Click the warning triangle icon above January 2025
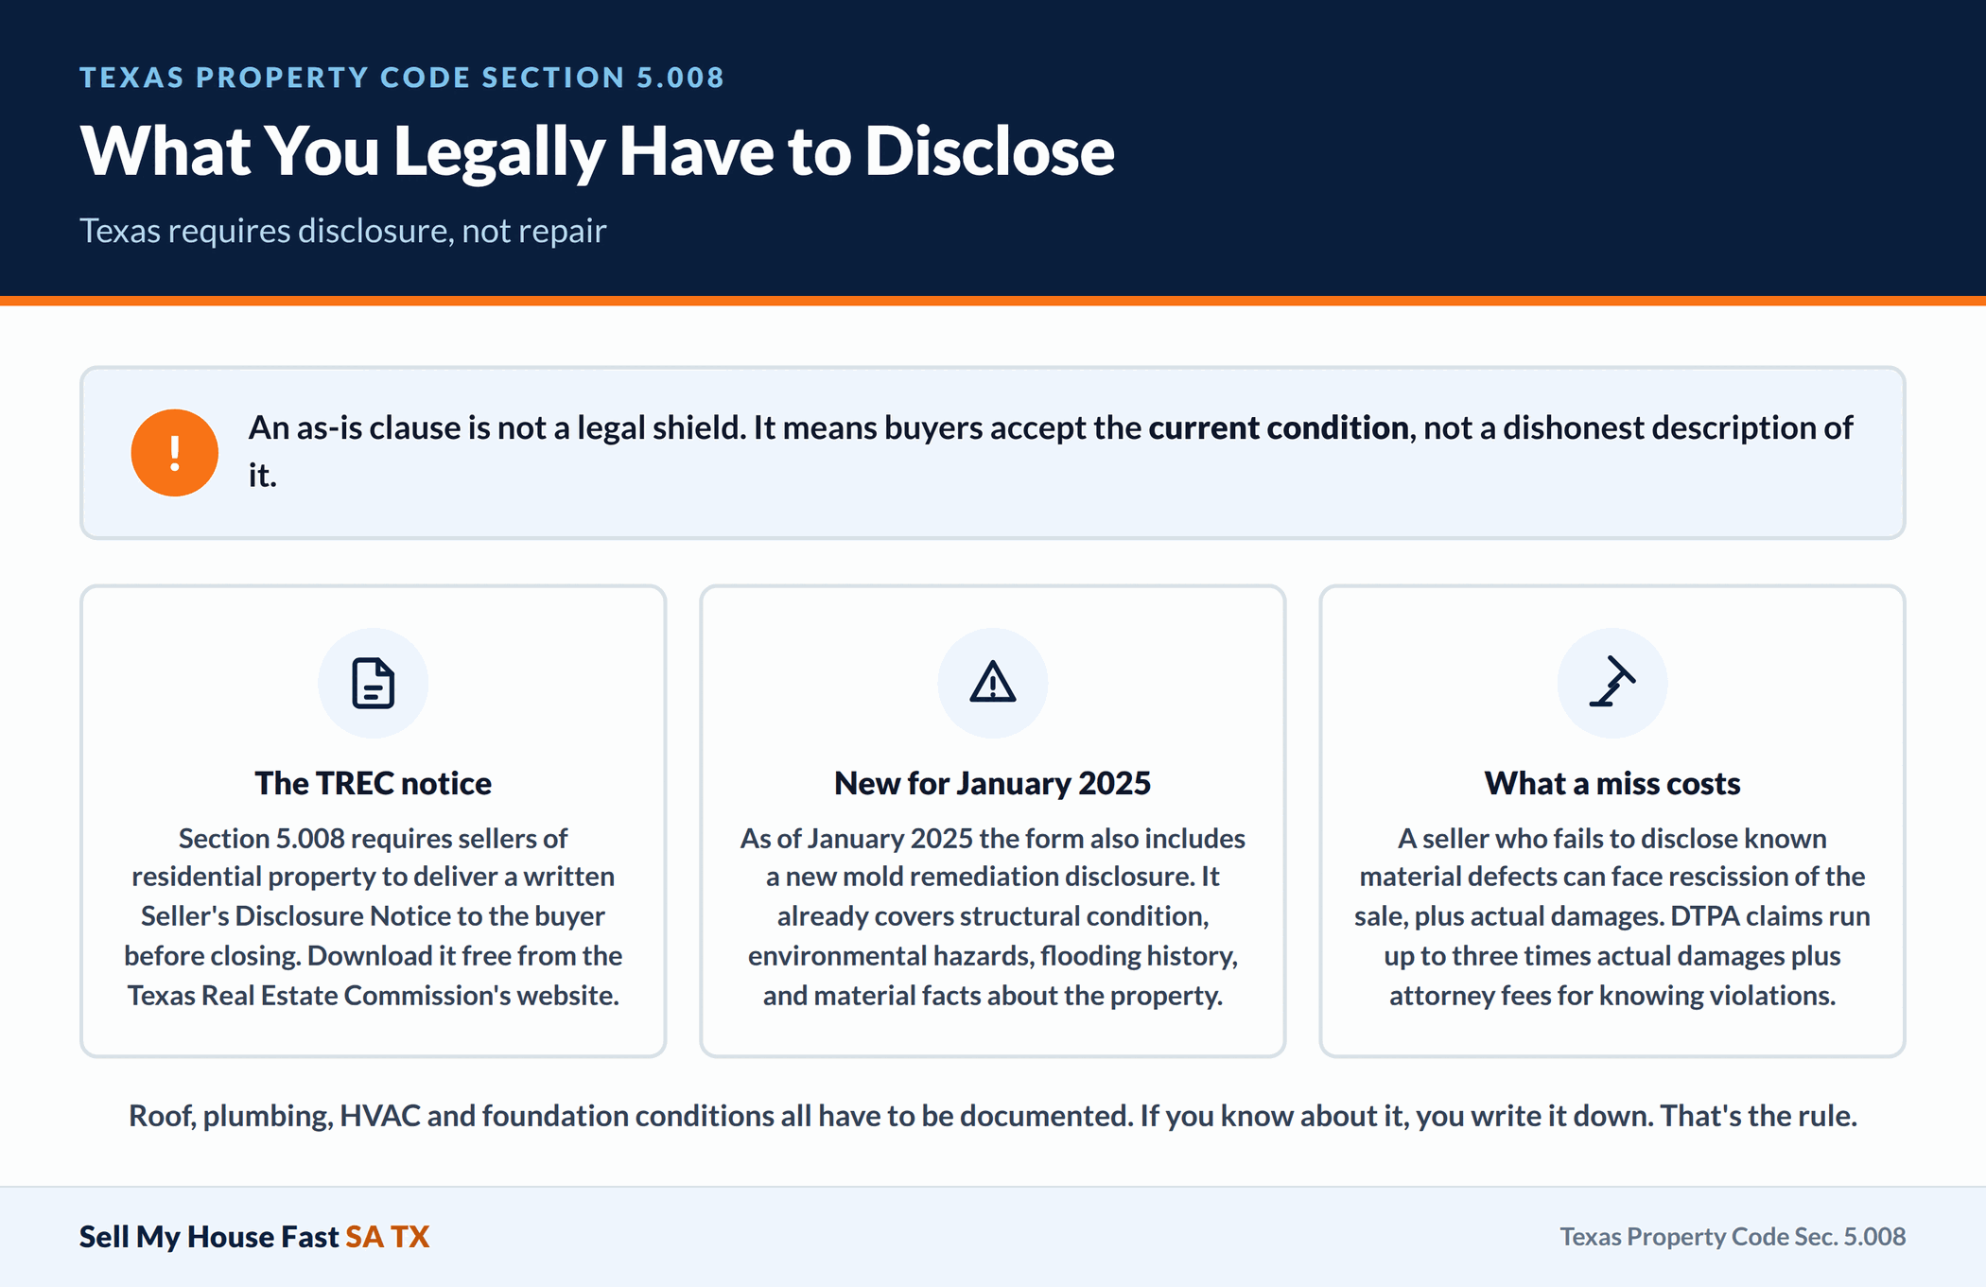This screenshot has height=1287, width=1986. [x=993, y=683]
